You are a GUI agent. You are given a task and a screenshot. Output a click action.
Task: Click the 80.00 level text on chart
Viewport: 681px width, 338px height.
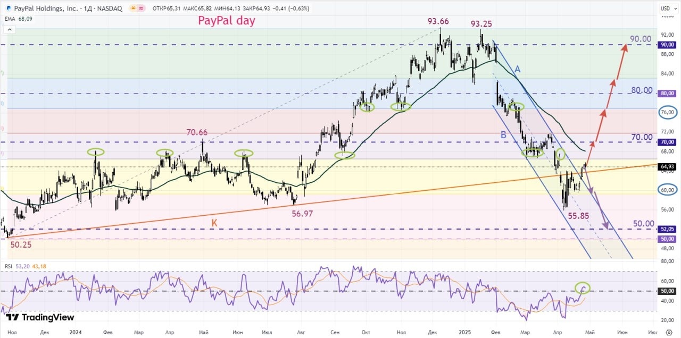pyautogui.click(x=642, y=90)
